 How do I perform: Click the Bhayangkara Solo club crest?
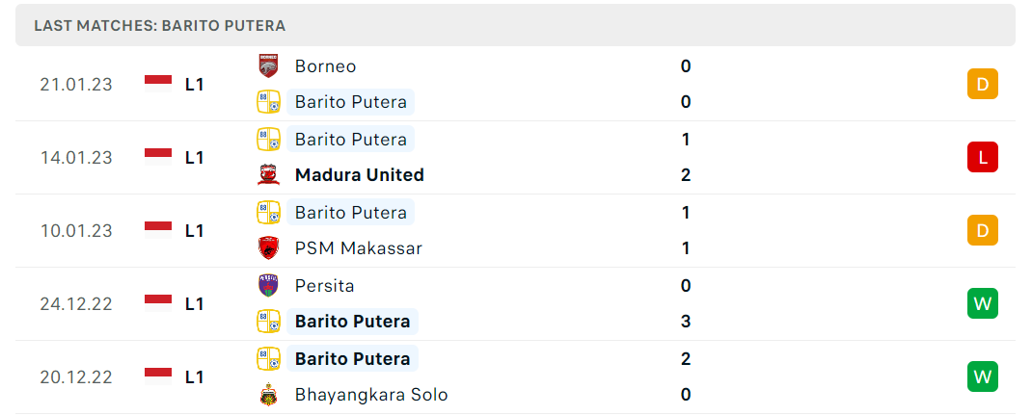(x=268, y=395)
